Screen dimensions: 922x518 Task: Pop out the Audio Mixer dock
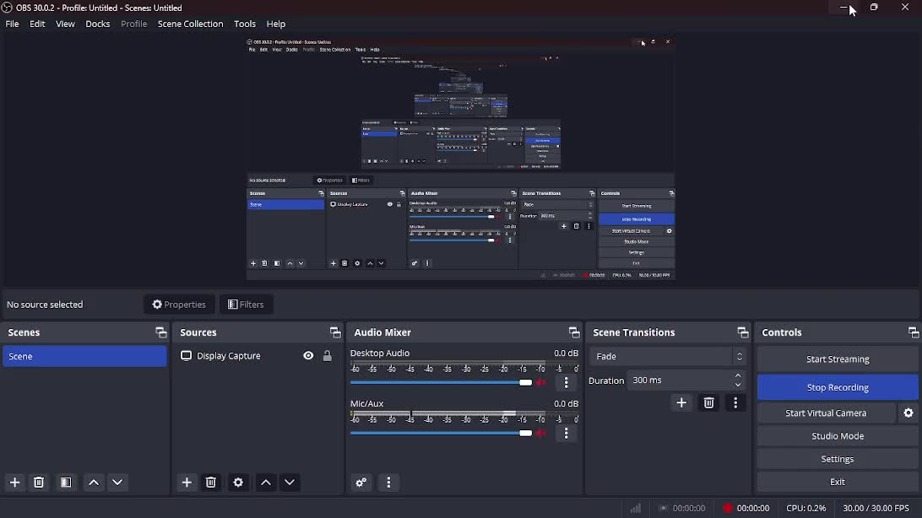pos(574,332)
